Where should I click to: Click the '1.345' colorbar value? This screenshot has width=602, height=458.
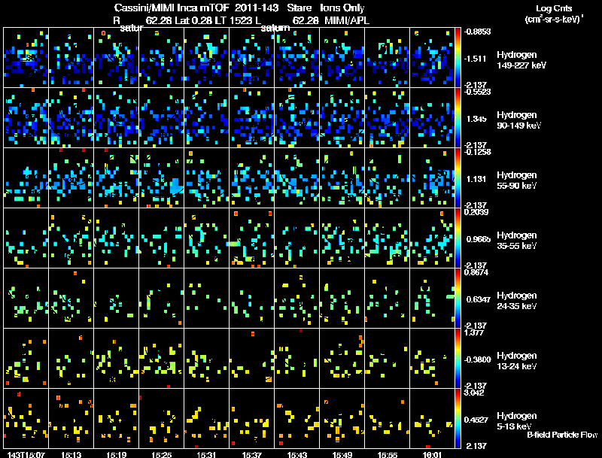(x=476, y=119)
